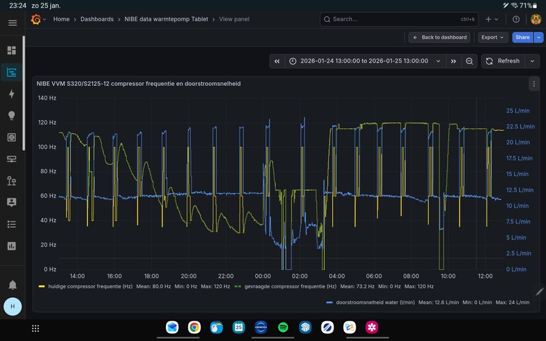The image size is (546, 341).
Task: Shift time range backward with double-left arrows
Action: coord(277,61)
